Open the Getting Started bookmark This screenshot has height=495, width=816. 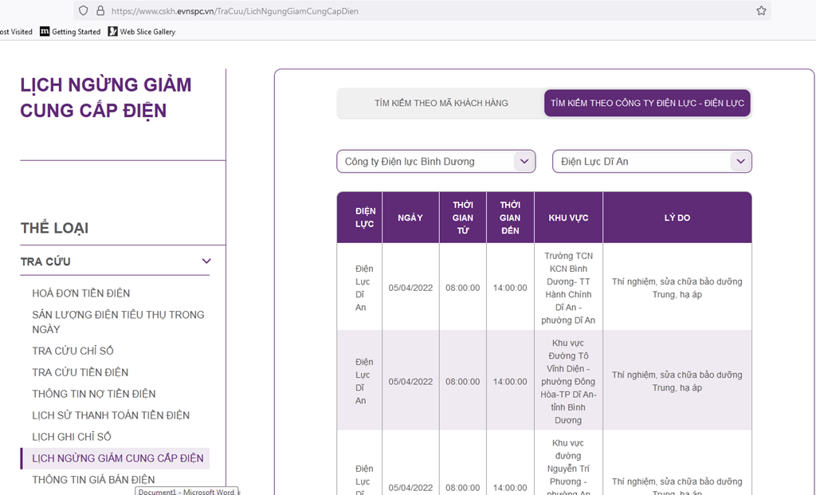(x=70, y=32)
